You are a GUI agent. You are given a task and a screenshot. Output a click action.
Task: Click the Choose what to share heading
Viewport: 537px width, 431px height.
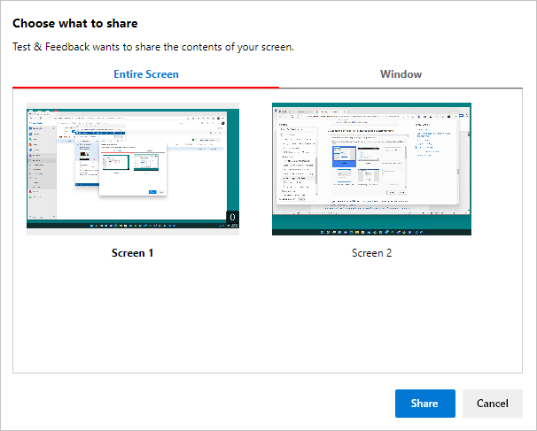(x=75, y=23)
